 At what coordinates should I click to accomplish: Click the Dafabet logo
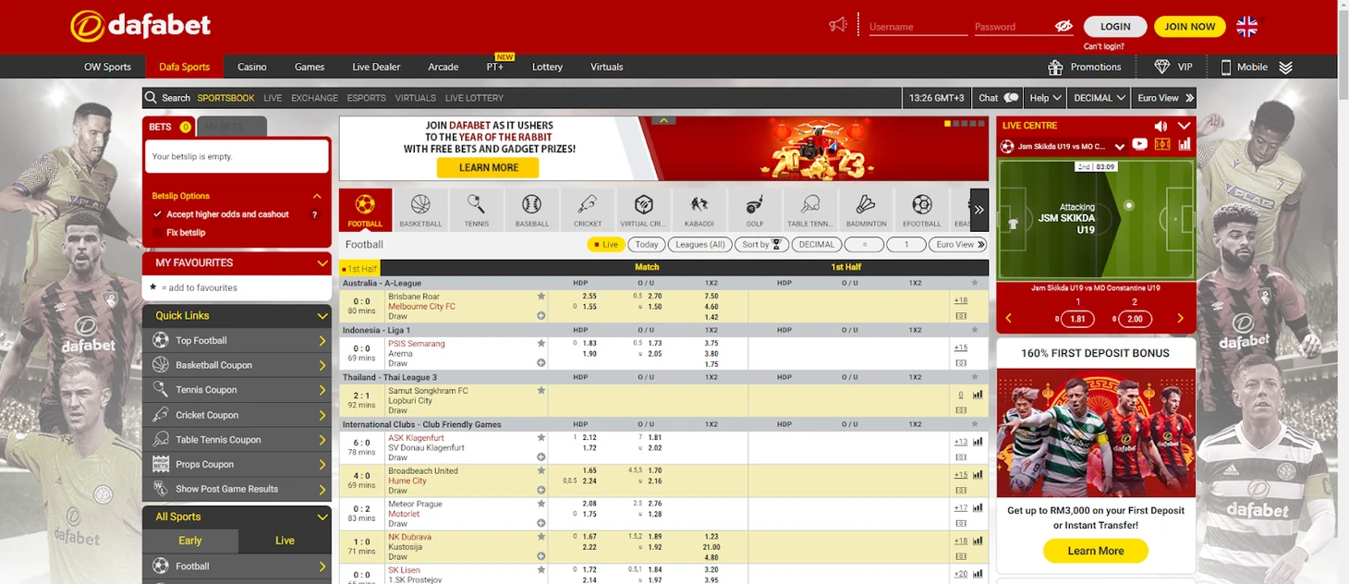(141, 26)
